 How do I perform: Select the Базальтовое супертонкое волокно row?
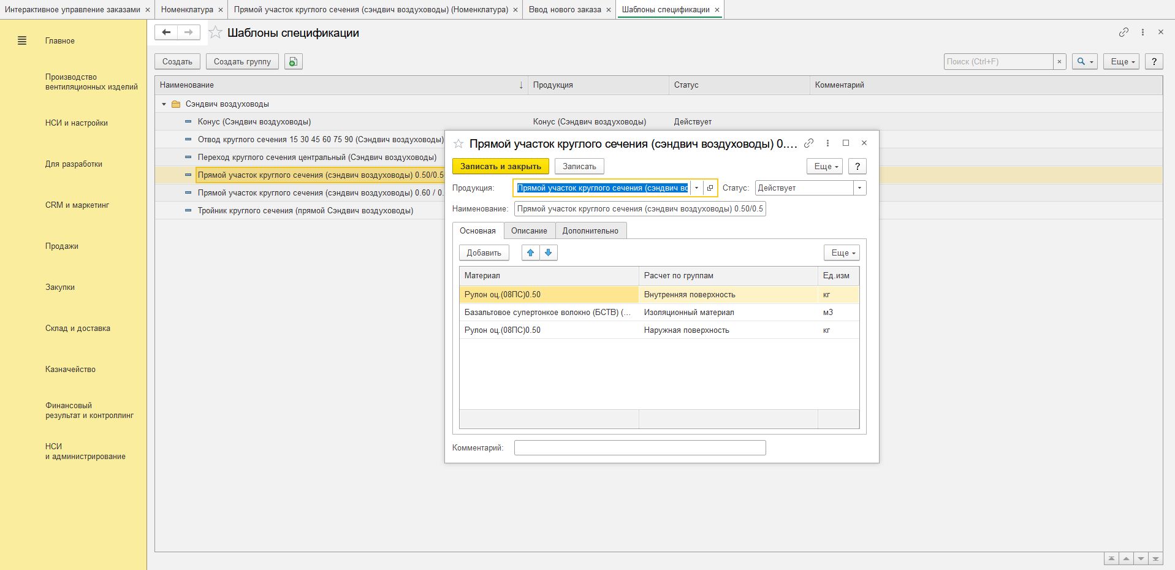tap(547, 313)
